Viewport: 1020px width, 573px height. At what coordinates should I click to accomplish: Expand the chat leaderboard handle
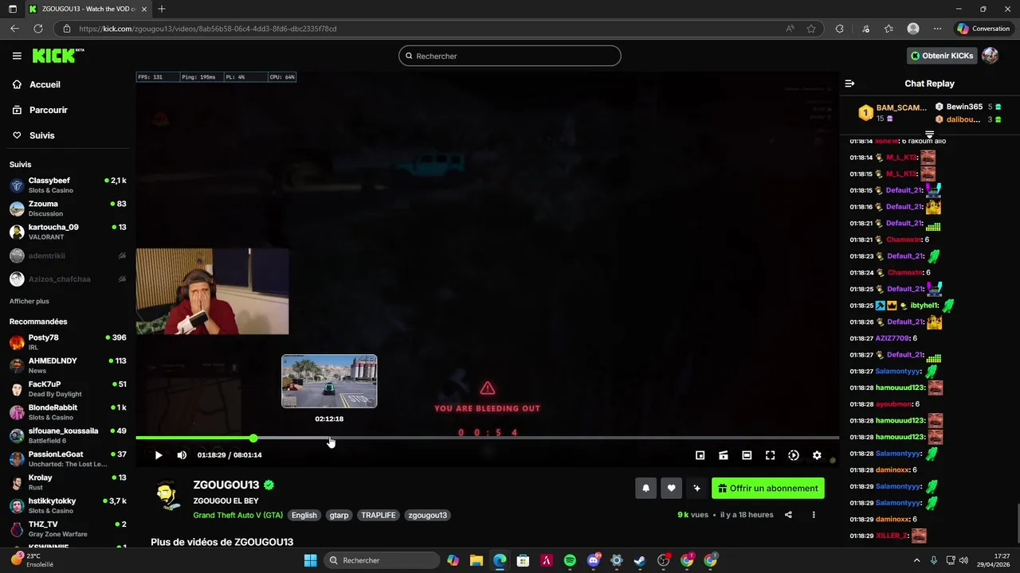[x=929, y=134]
